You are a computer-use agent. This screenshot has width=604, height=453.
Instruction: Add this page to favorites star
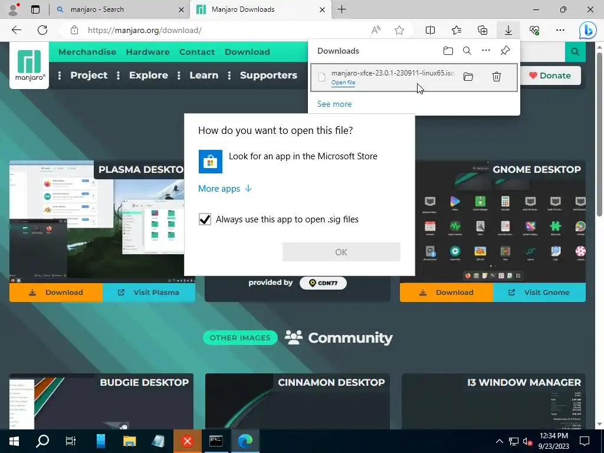[x=399, y=30]
